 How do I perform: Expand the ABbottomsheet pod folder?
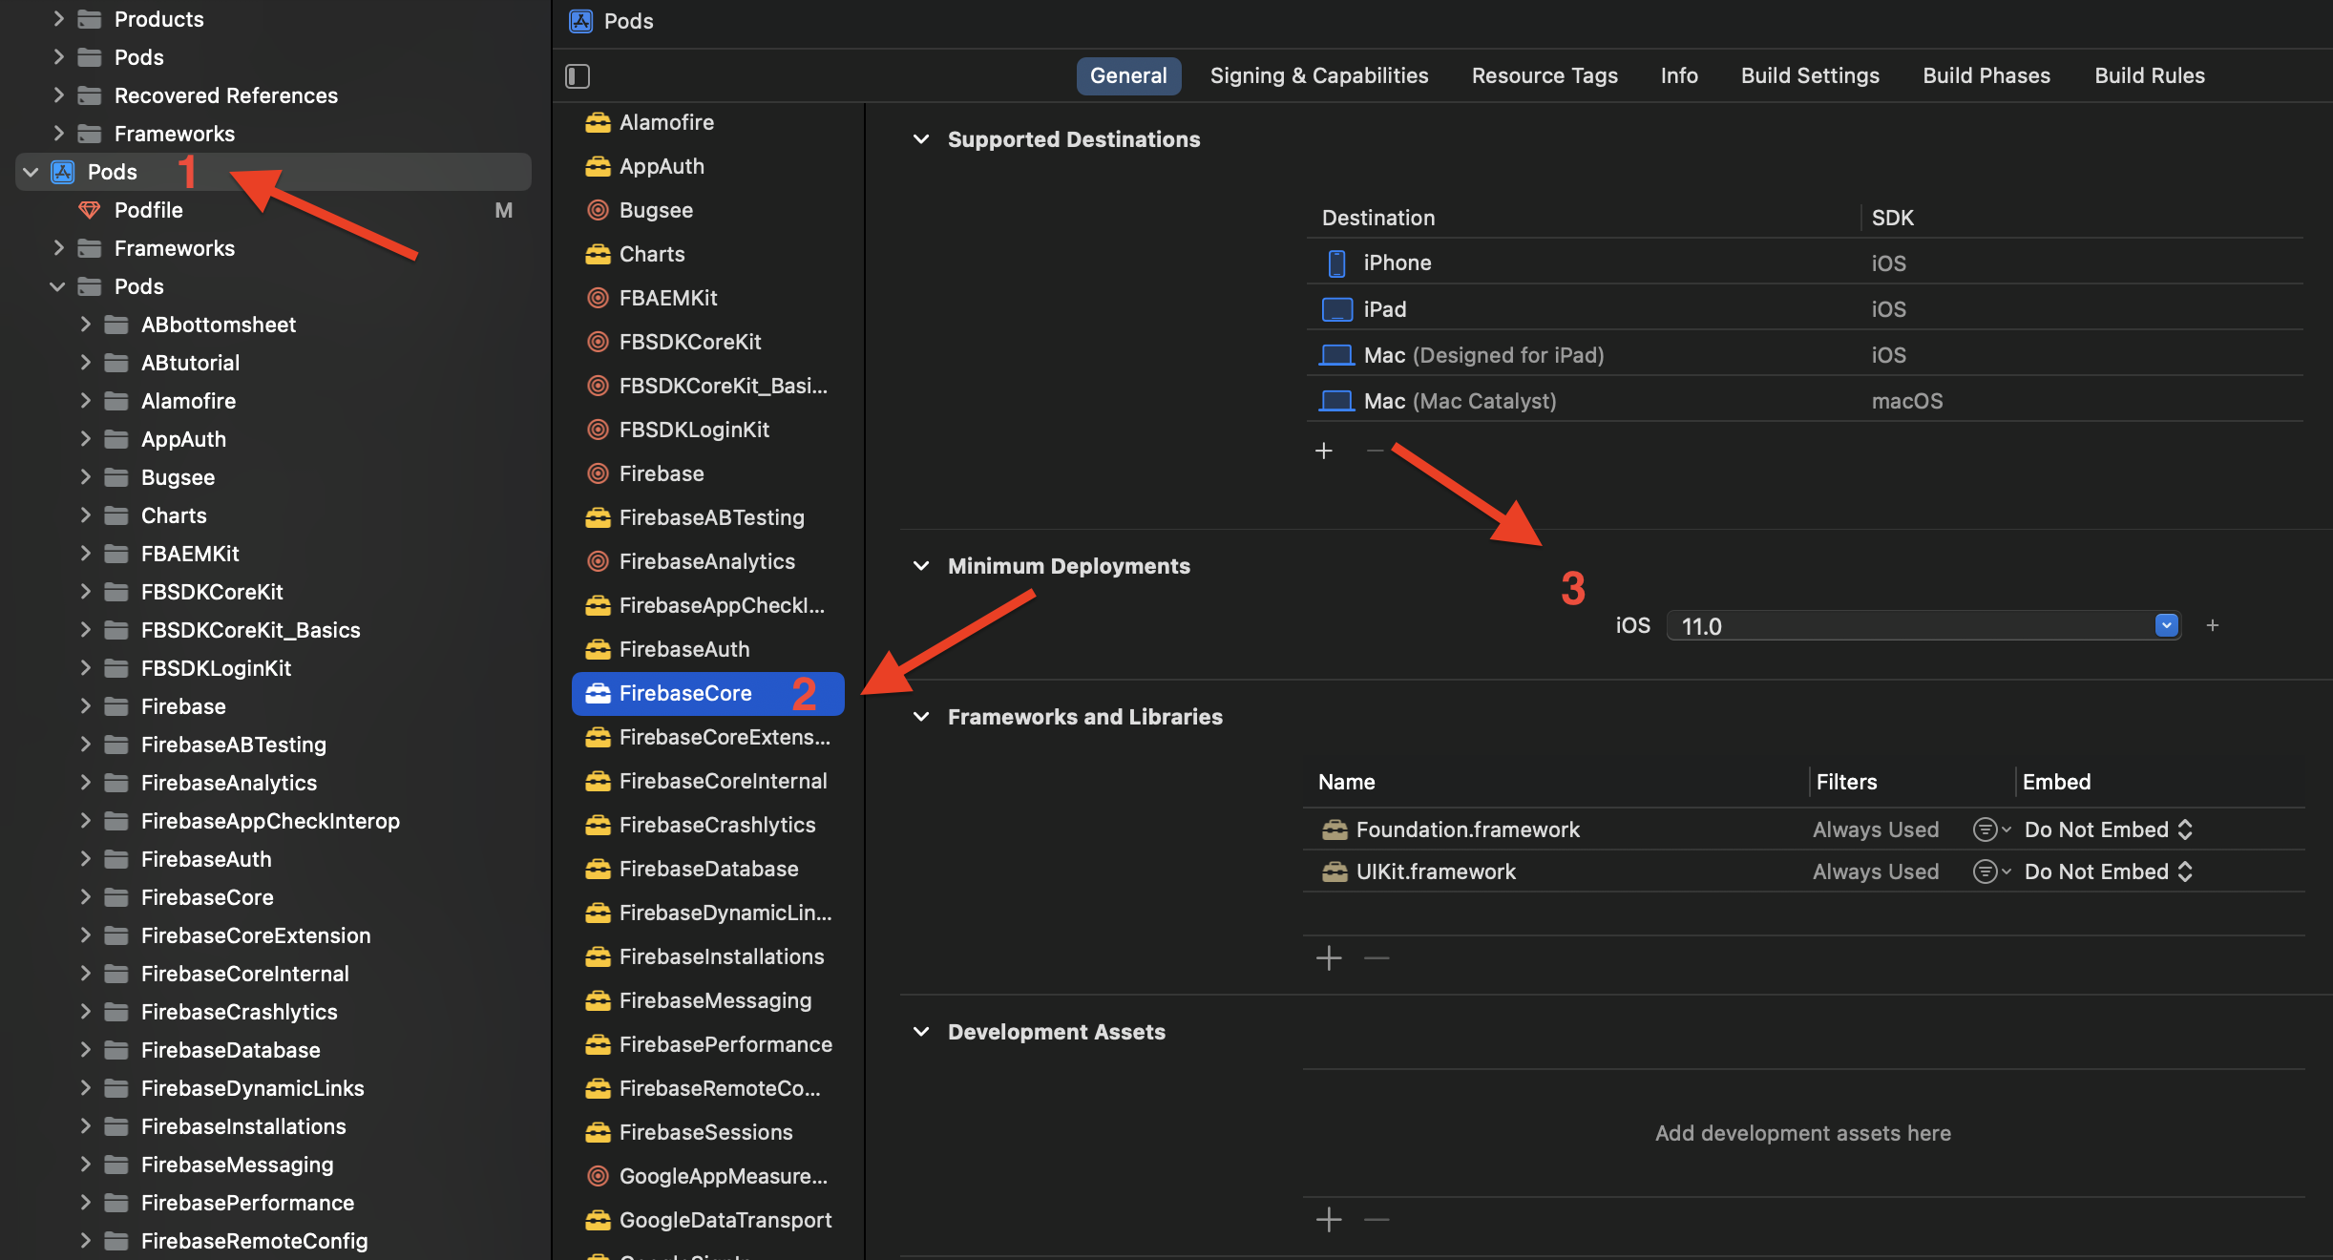[85, 325]
